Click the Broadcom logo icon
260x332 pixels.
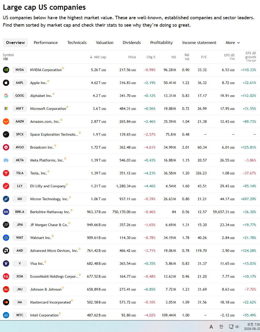(x=6, y=147)
